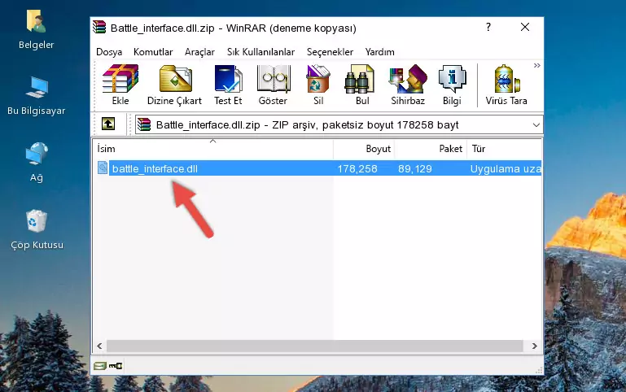
Task: Sort by the İsim column header
Action: pyautogui.click(x=213, y=149)
